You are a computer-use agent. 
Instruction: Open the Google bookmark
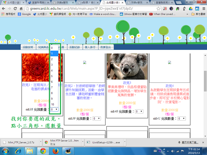(25, 14)
